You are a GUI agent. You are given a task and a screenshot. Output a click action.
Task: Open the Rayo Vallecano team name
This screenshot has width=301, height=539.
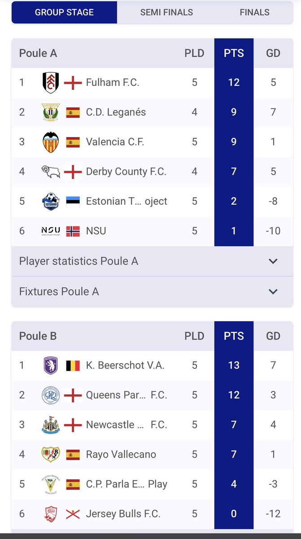coord(121,454)
